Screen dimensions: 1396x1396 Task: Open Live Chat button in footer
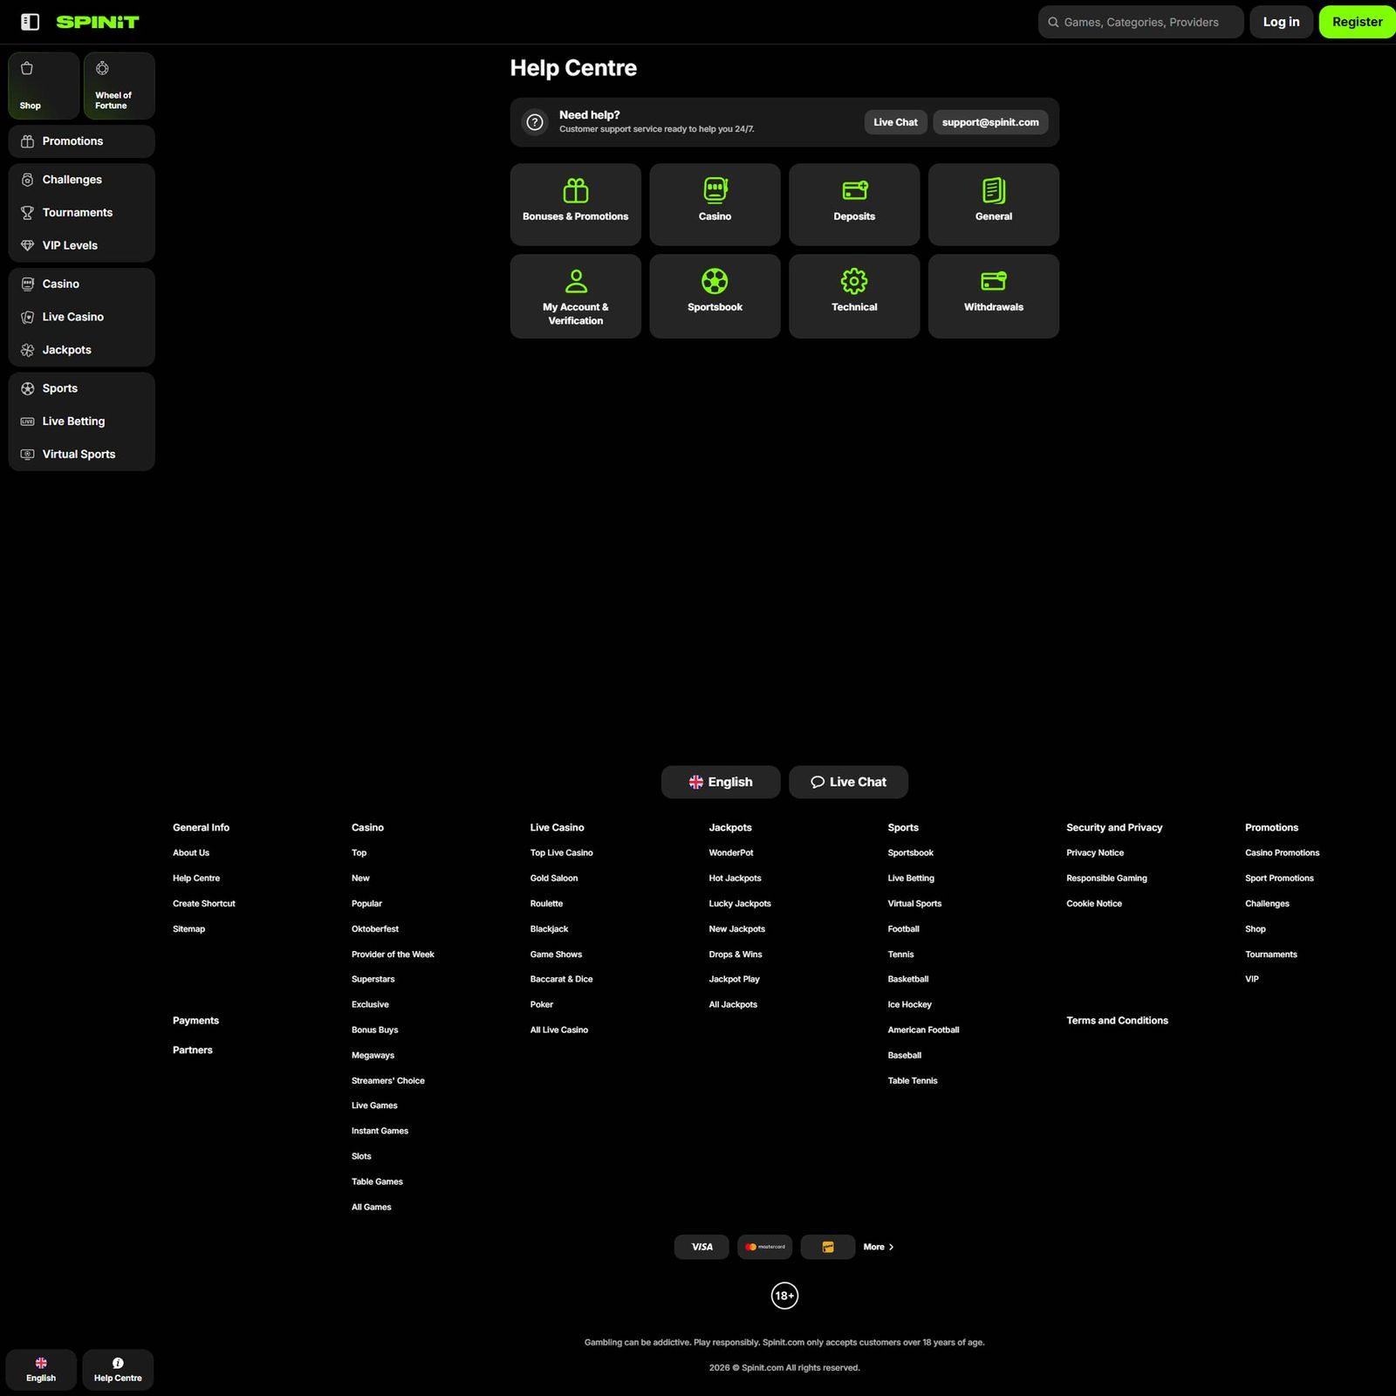click(x=848, y=782)
